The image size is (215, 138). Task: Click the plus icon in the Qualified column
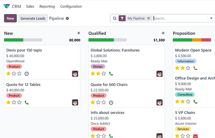pos(163,33)
